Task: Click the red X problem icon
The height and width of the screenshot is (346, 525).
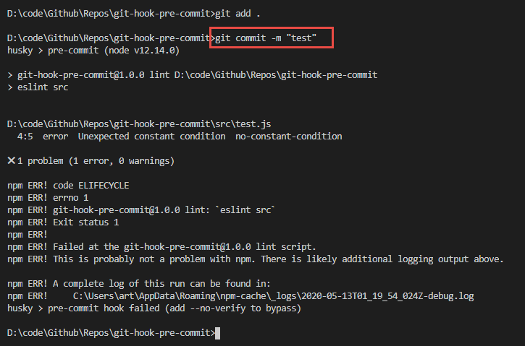Action: (12, 160)
